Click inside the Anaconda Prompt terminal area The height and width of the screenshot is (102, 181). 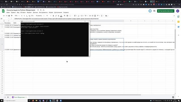(55, 39)
